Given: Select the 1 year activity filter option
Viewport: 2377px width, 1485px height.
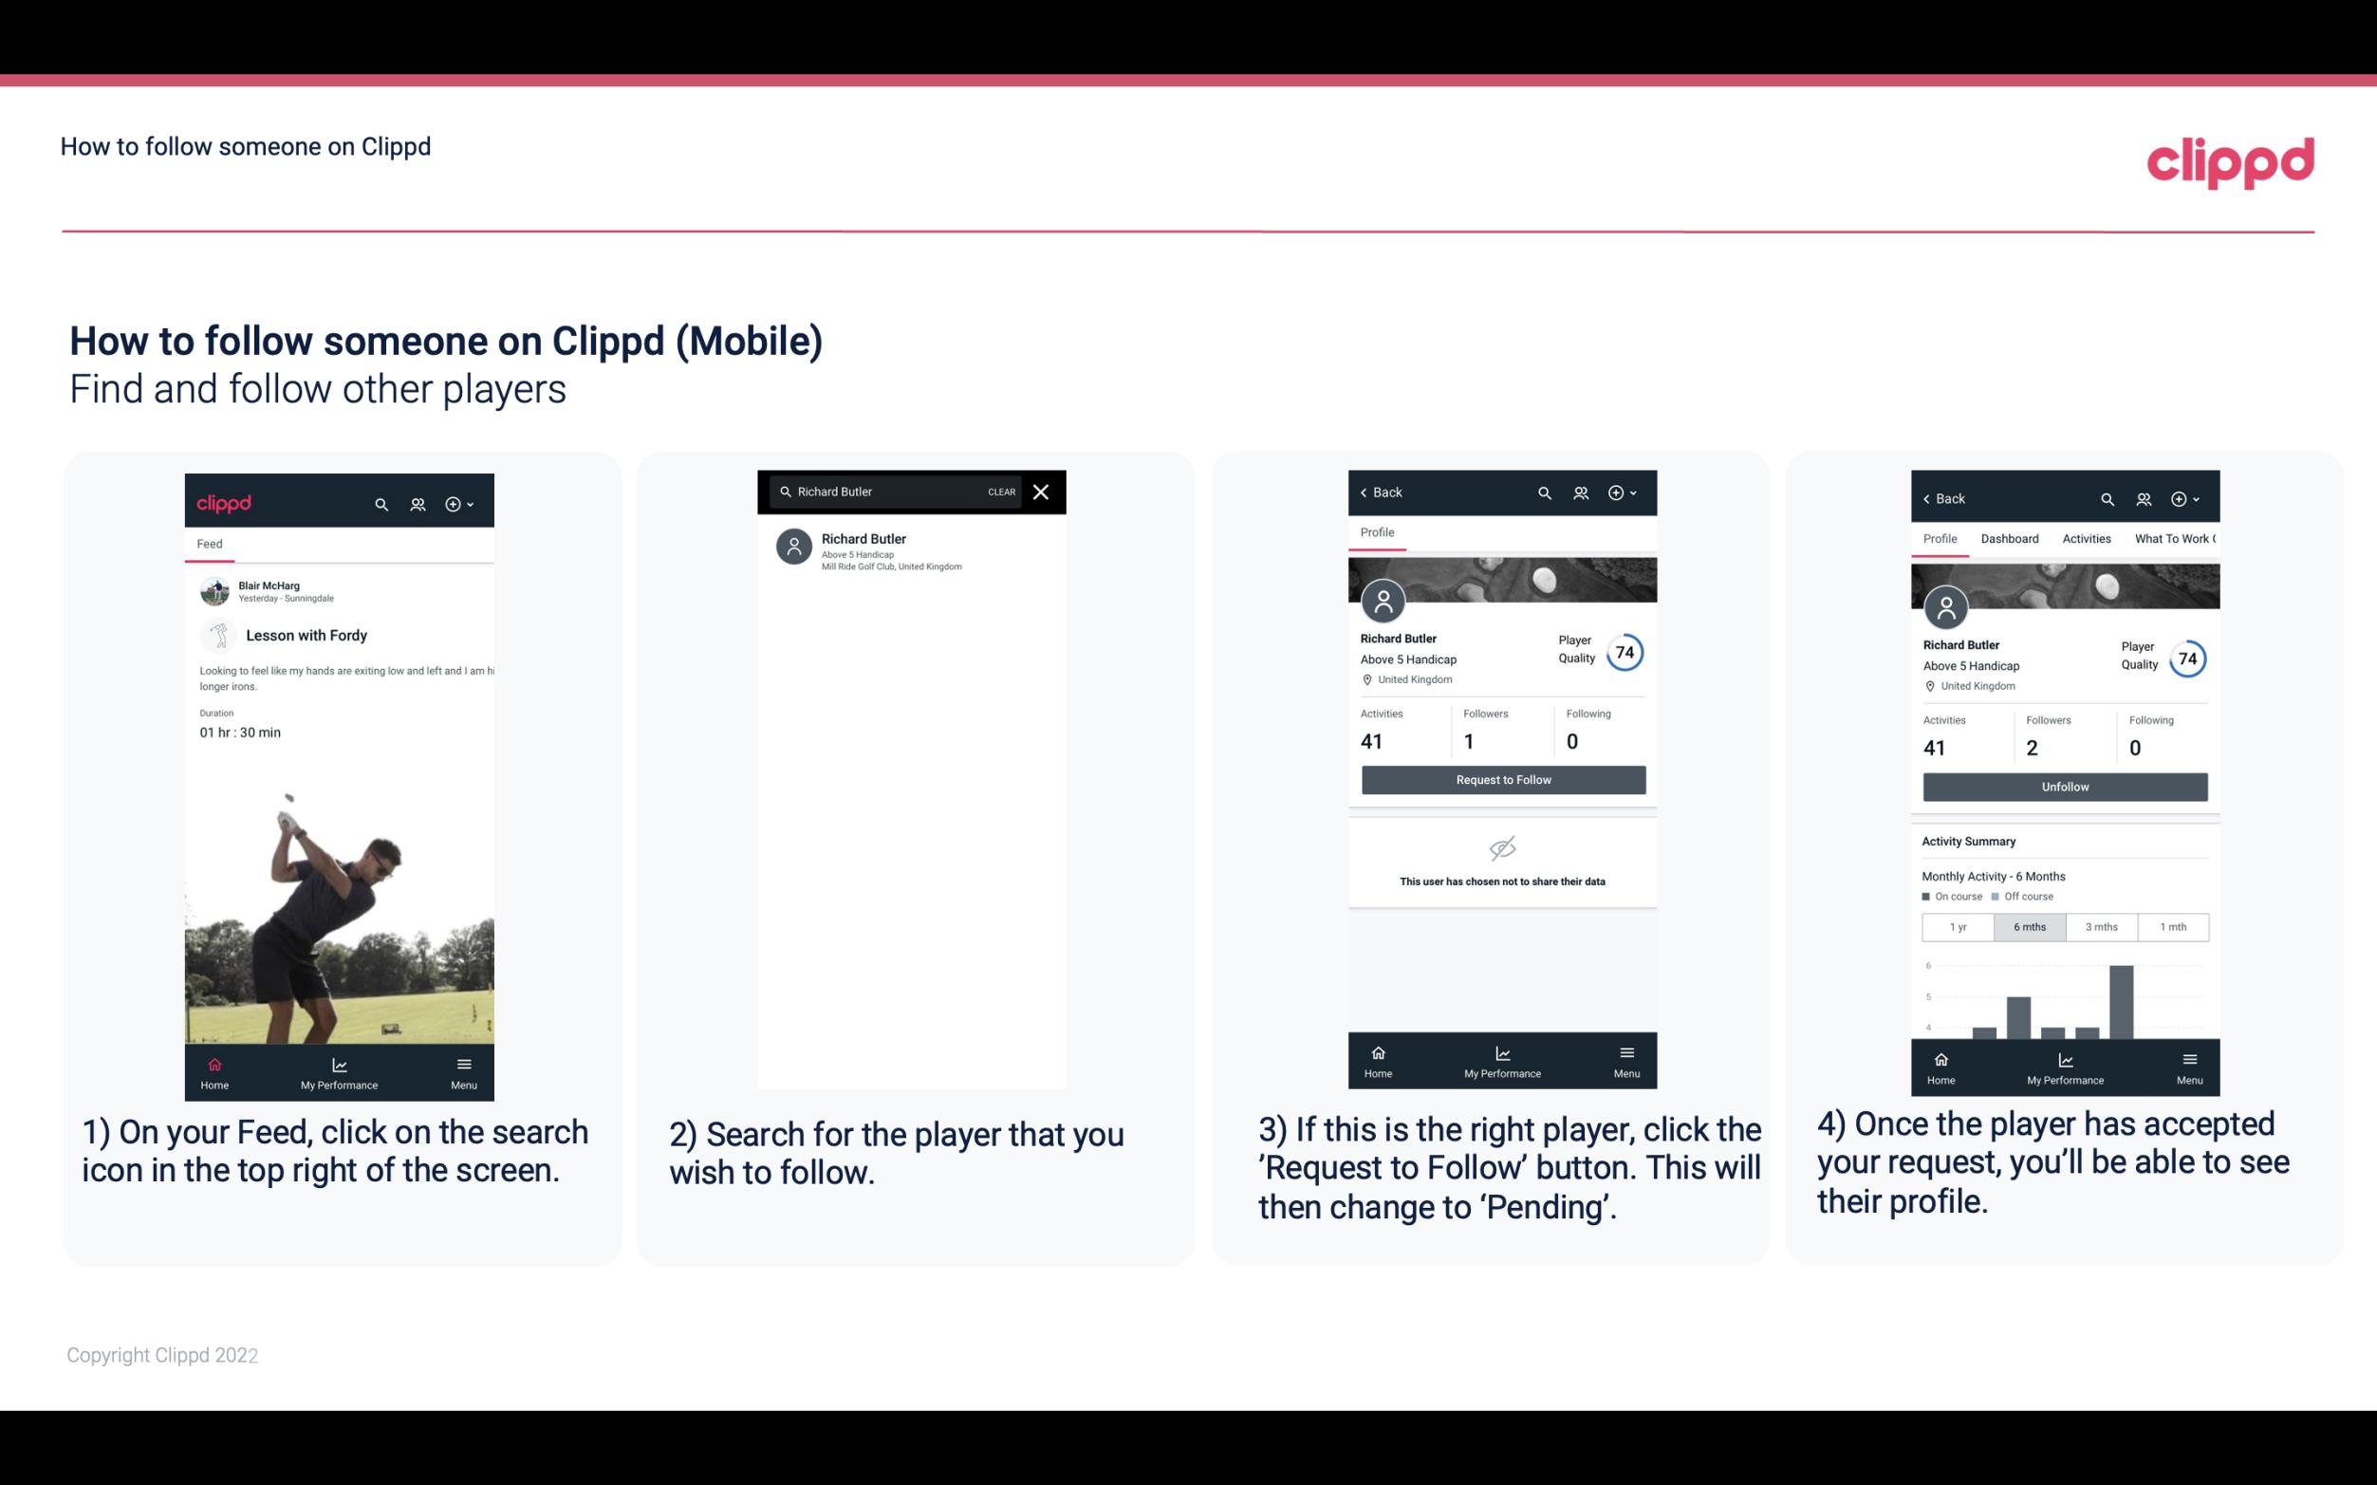Looking at the screenshot, I should 1958,925.
